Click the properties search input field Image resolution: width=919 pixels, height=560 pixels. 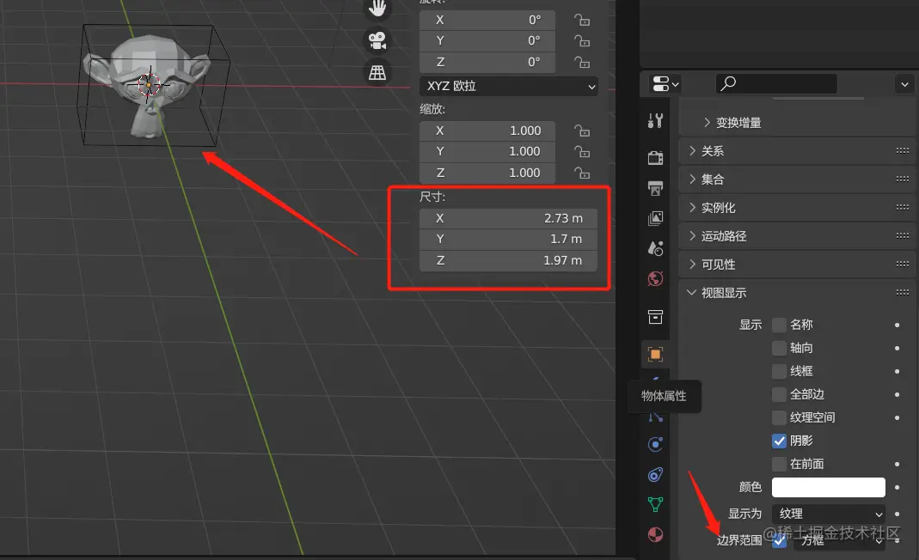click(776, 84)
